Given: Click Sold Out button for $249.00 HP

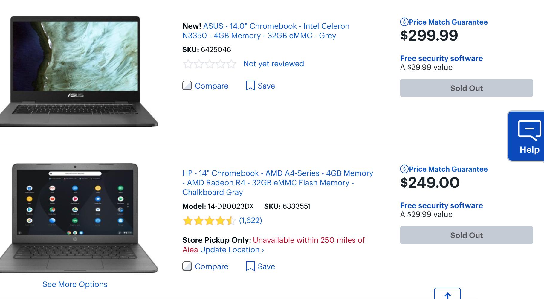Looking at the screenshot, I should [466, 235].
